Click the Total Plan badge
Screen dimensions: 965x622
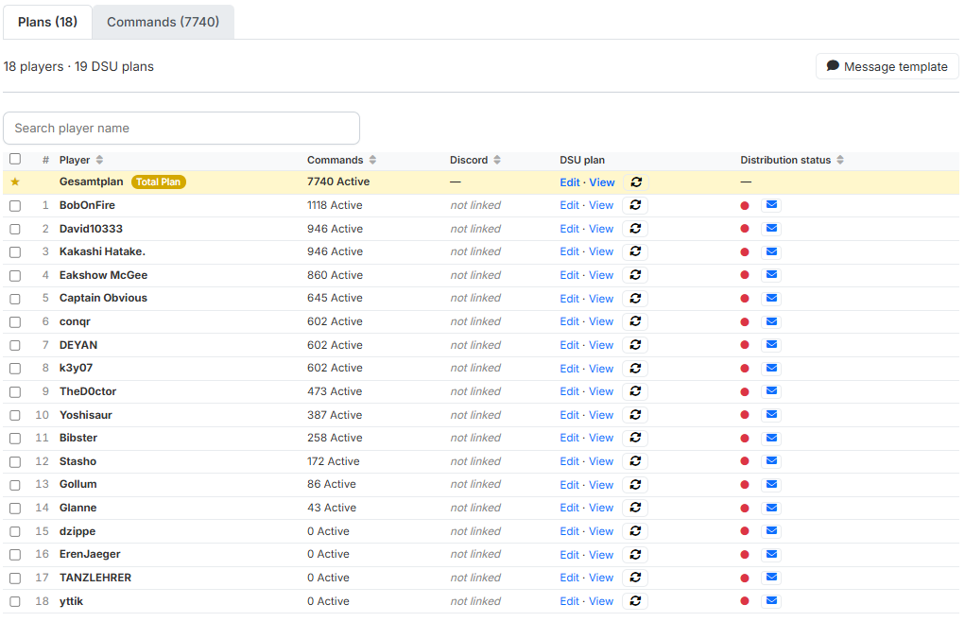[x=159, y=182]
